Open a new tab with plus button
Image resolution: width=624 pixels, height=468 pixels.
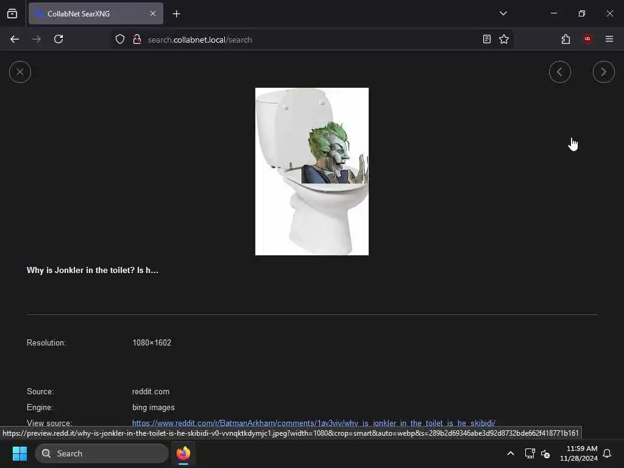(176, 14)
